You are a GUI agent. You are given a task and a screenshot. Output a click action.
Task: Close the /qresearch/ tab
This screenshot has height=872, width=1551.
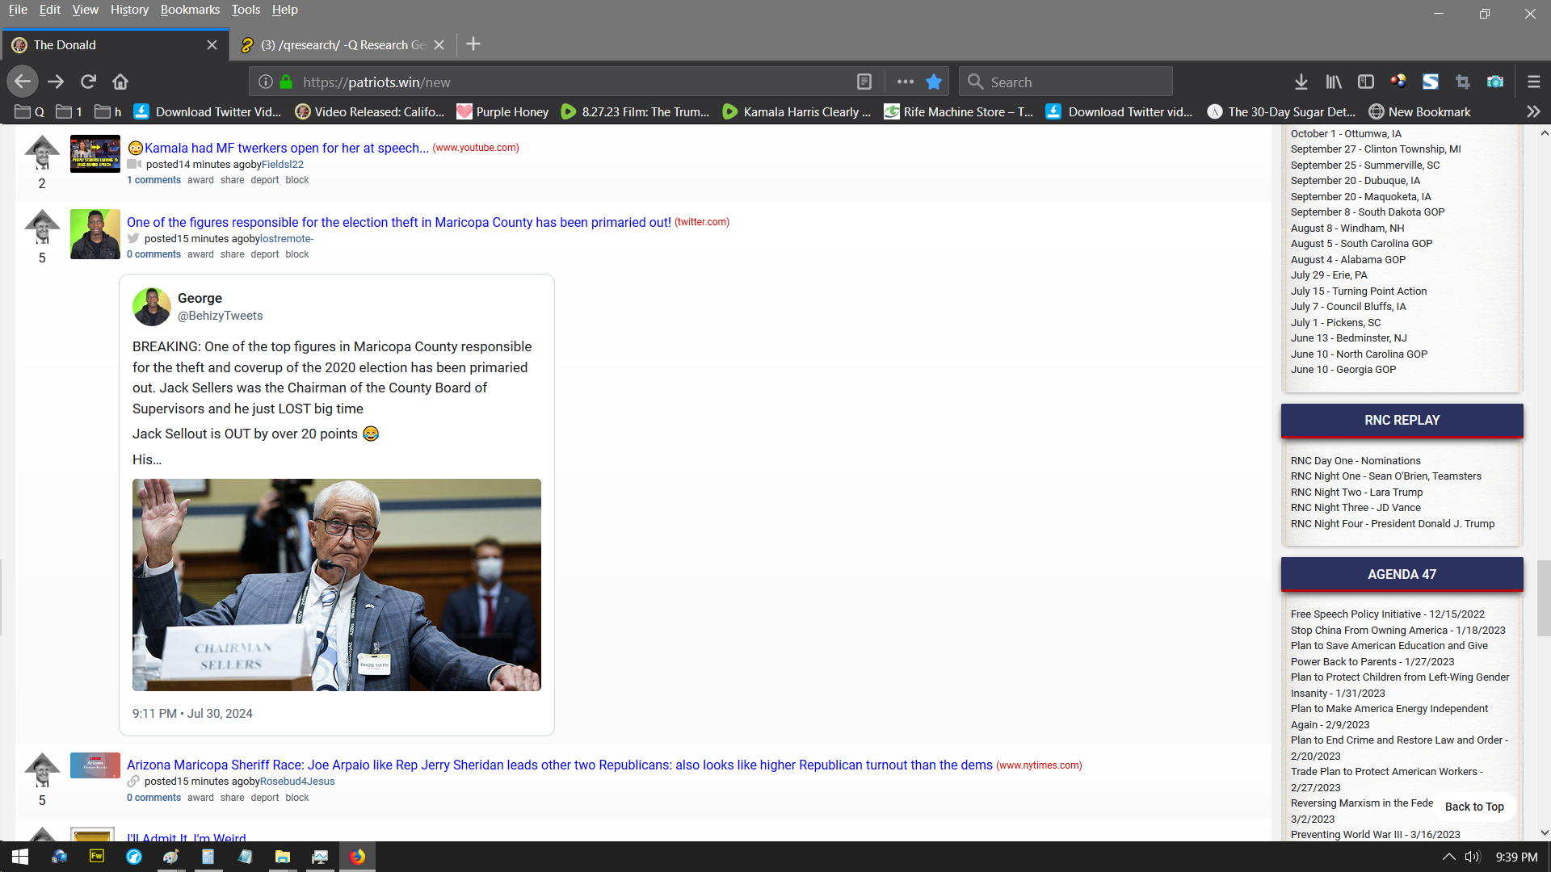coord(439,45)
